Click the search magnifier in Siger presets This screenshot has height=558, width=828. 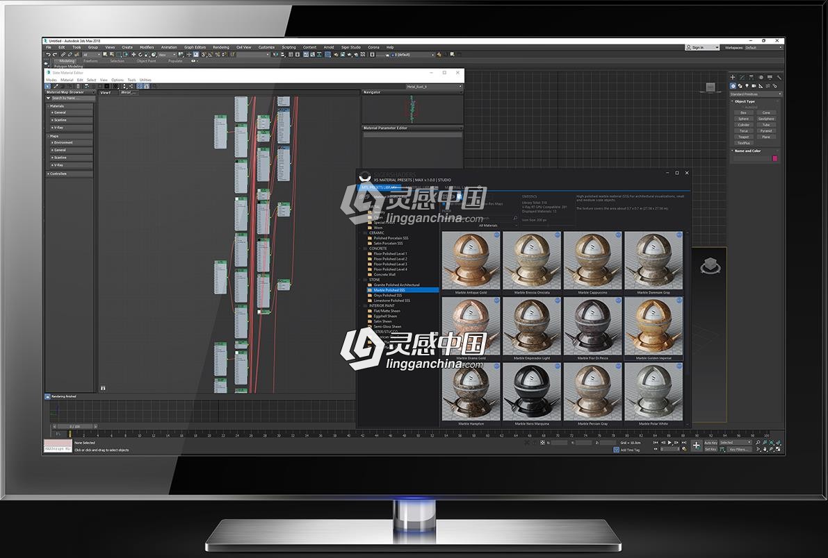[515, 218]
